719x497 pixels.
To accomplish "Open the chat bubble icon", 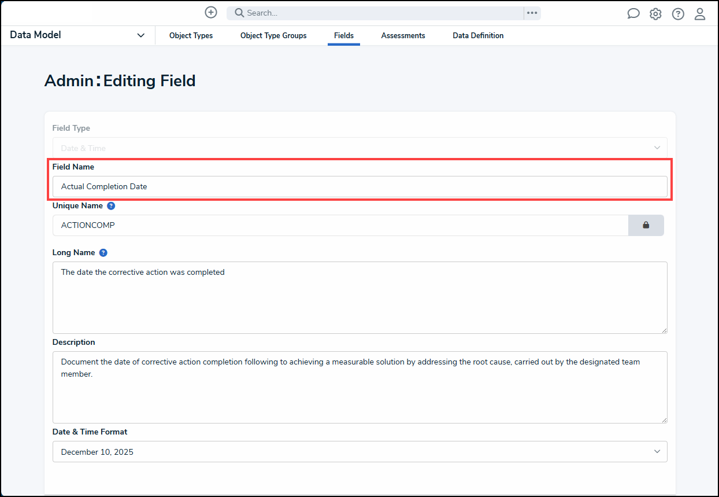I will pyautogui.click(x=633, y=14).
